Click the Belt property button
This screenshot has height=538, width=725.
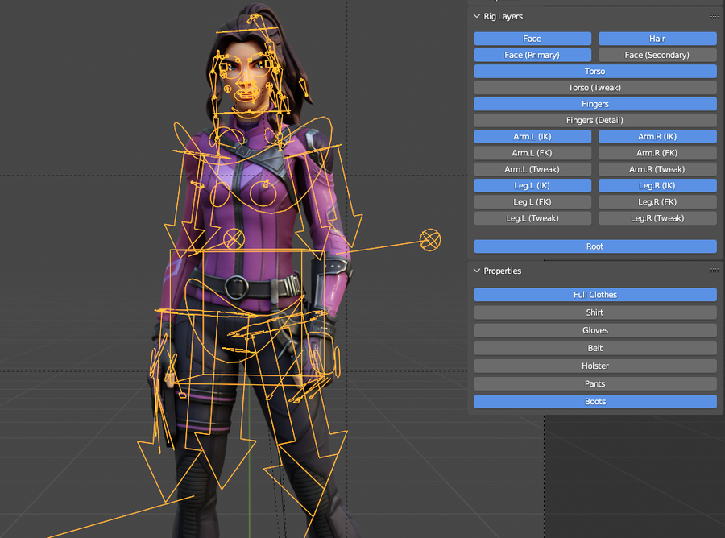point(595,348)
